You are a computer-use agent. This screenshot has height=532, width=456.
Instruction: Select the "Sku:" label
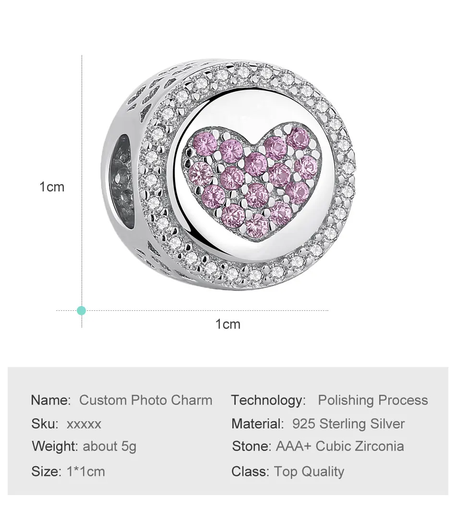pyautogui.click(x=45, y=424)
